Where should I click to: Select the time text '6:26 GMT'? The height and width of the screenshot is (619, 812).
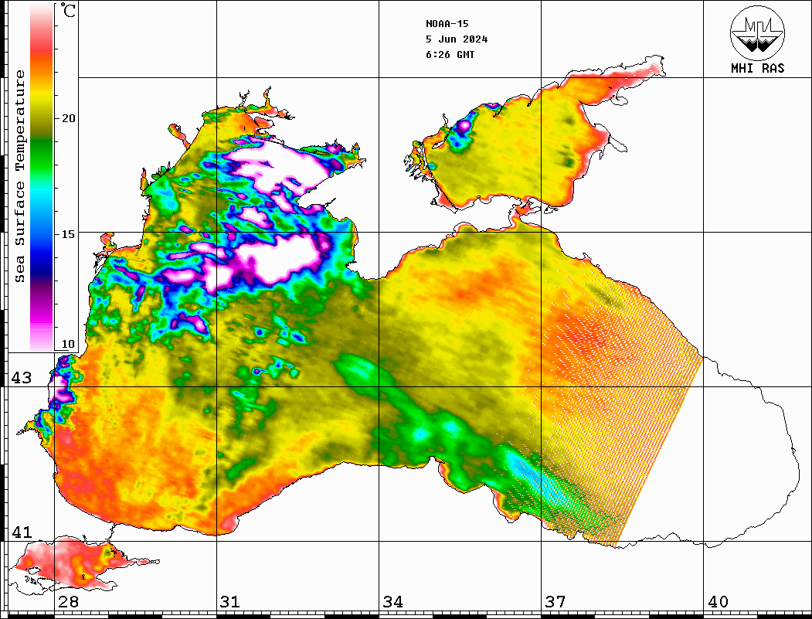450,55
